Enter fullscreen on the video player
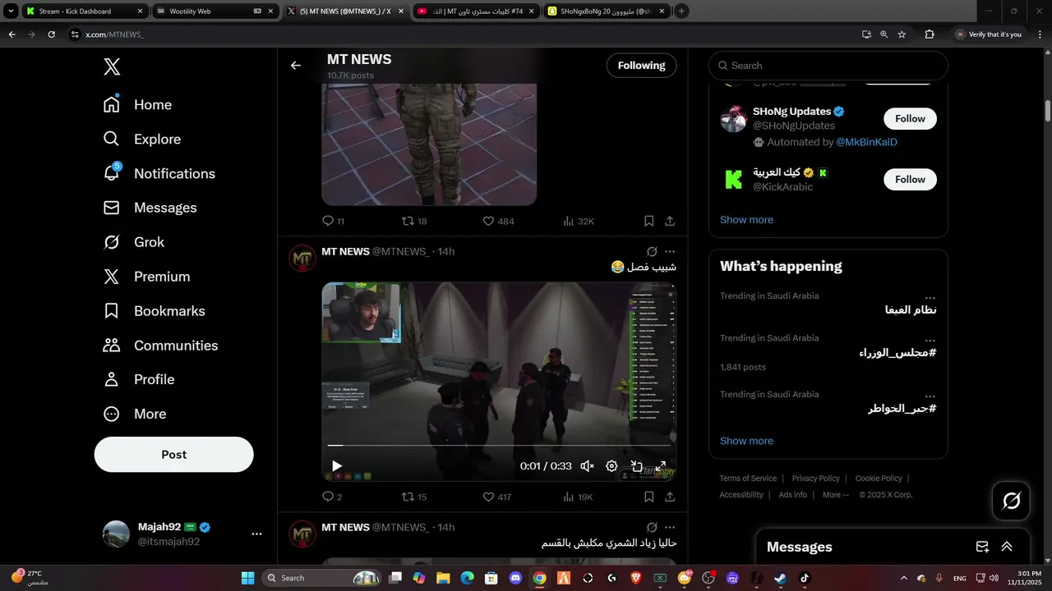This screenshot has width=1052, height=591. click(x=661, y=466)
